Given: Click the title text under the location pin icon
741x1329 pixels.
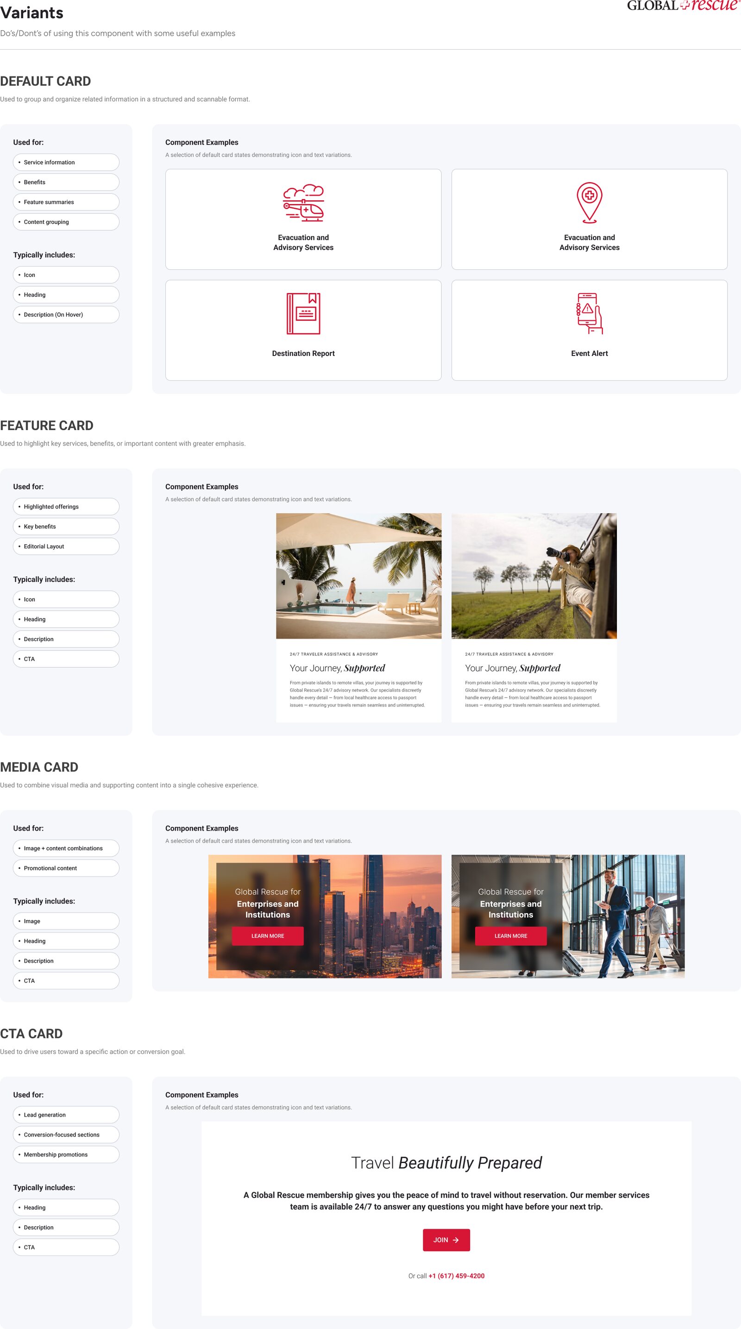Looking at the screenshot, I should tap(589, 242).
